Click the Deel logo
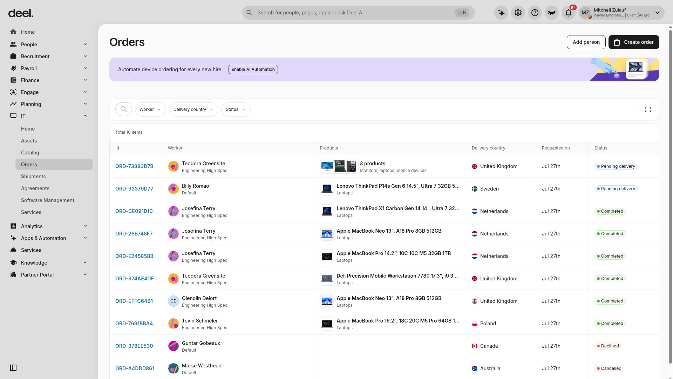673x379 pixels. coord(21,13)
